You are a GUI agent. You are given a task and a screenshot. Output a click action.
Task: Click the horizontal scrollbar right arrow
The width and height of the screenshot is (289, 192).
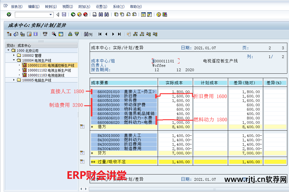coord(86,189)
